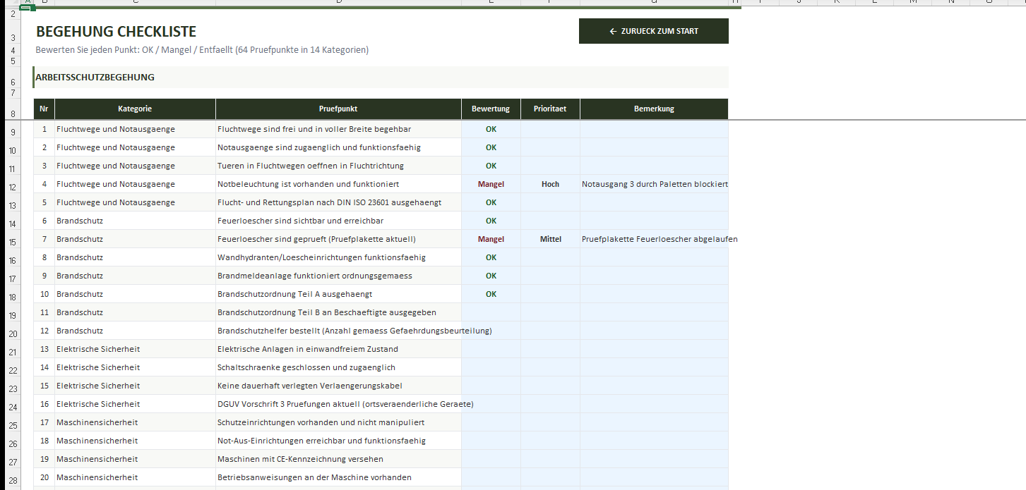Click the left arrow icon in the back button

613,31
